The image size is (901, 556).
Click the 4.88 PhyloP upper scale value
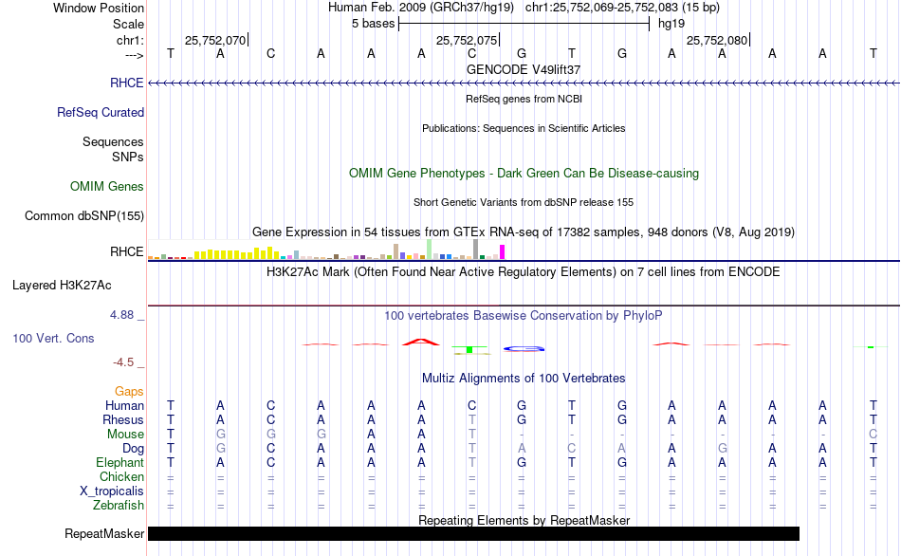(x=121, y=315)
